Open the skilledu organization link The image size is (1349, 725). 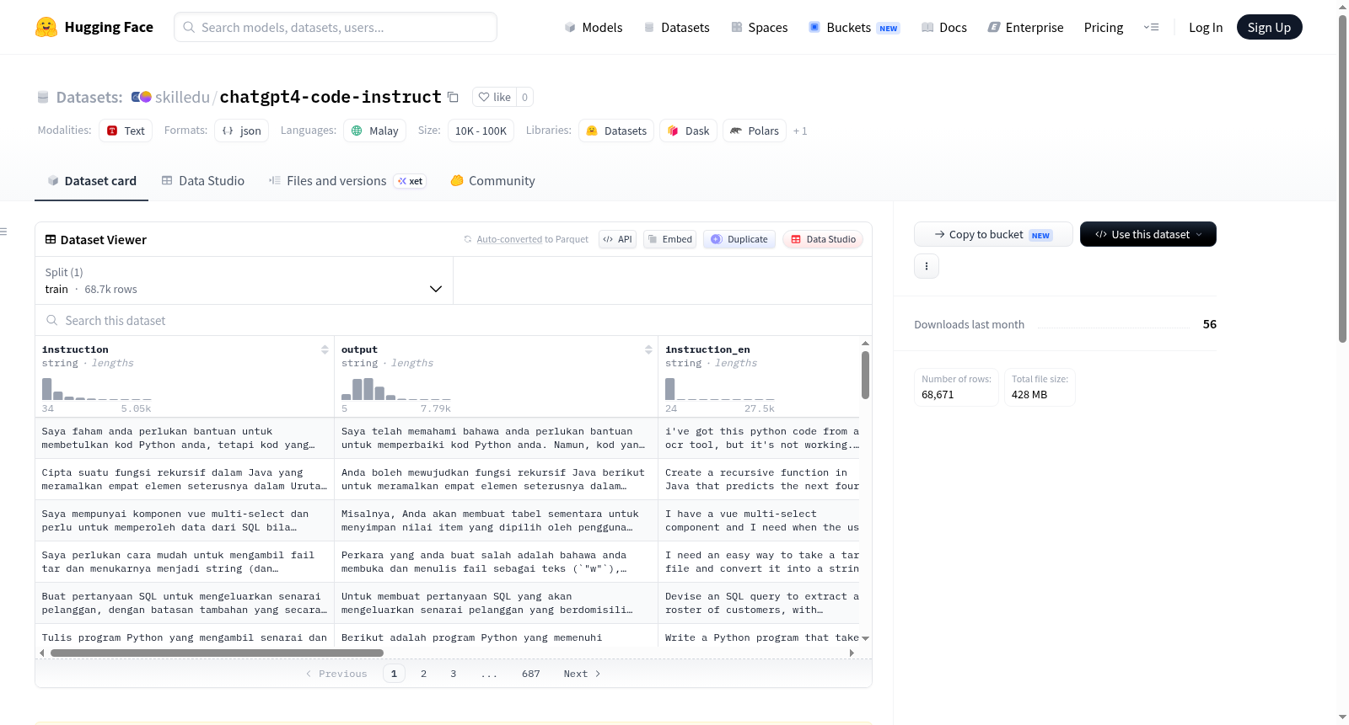tap(182, 97)
